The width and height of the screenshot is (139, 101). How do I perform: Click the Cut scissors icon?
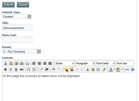(x=6, y=64)
